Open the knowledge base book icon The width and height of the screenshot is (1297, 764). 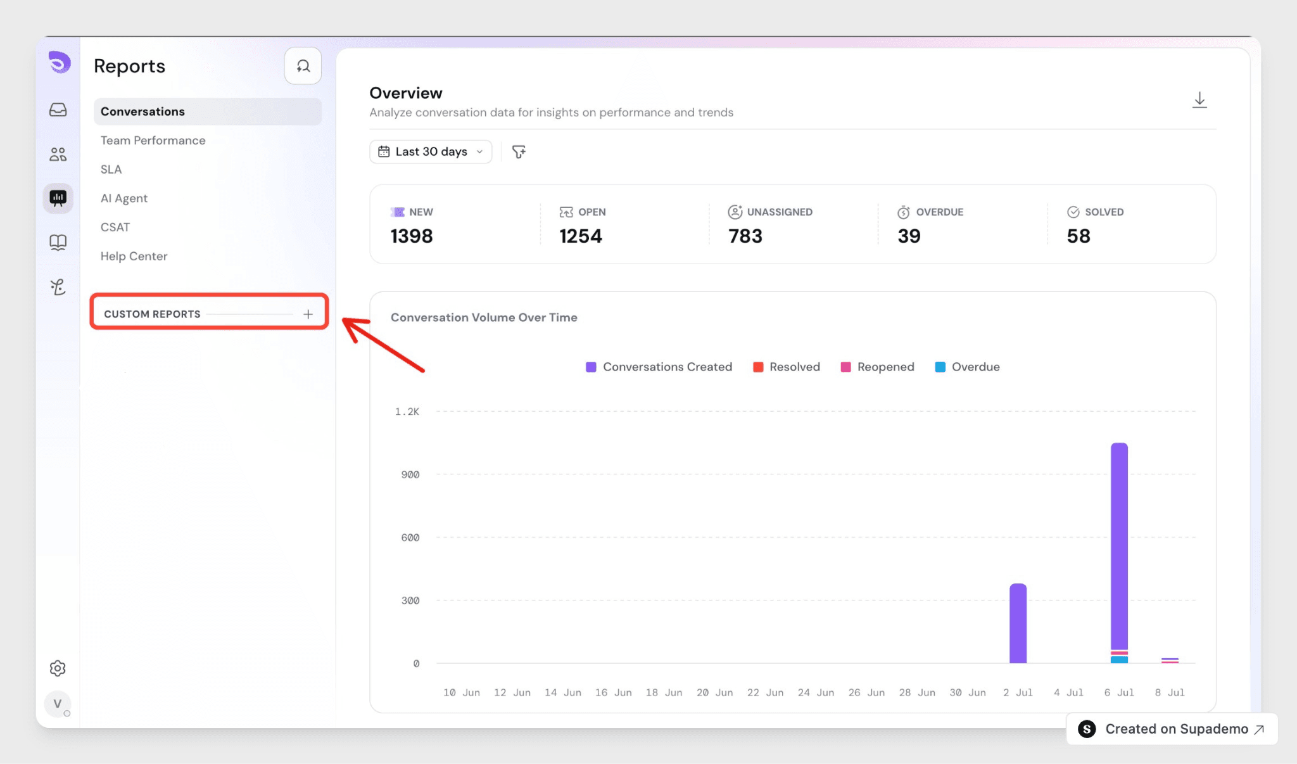[58, 243]
